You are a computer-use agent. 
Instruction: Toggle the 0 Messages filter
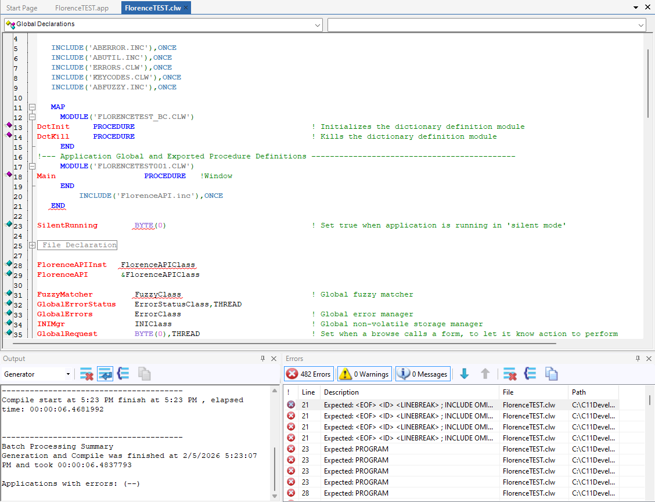[x=423, y=374]
